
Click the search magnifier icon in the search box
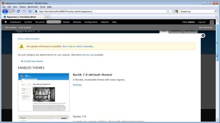pos(216,11)
